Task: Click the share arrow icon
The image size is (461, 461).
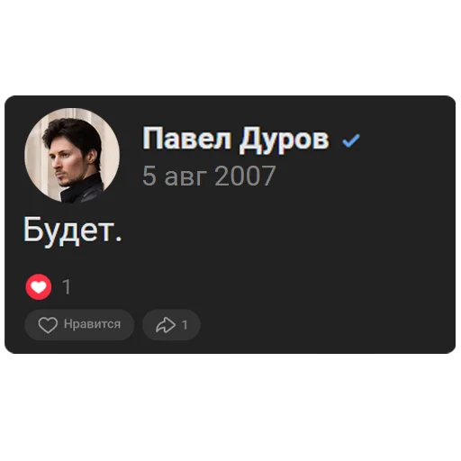Action: [166, 325]
